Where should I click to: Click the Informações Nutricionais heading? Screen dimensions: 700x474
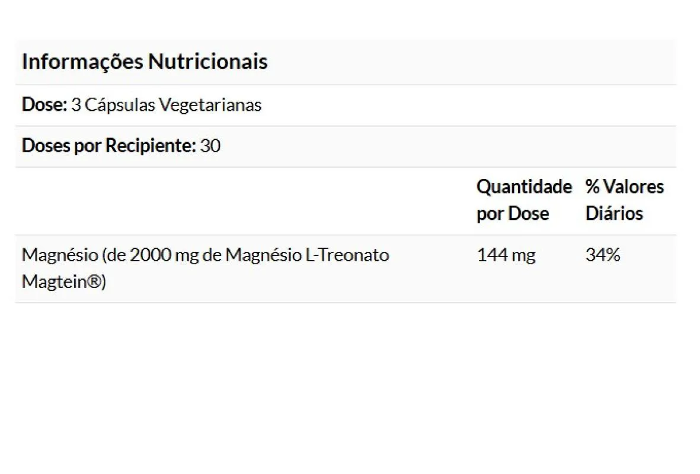145,62
